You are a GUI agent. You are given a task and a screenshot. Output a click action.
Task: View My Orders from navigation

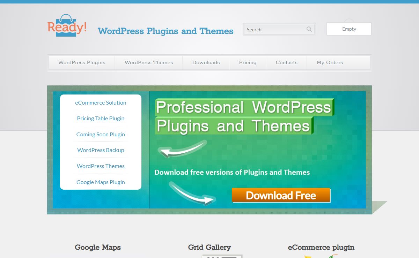[x=330, y=63]
